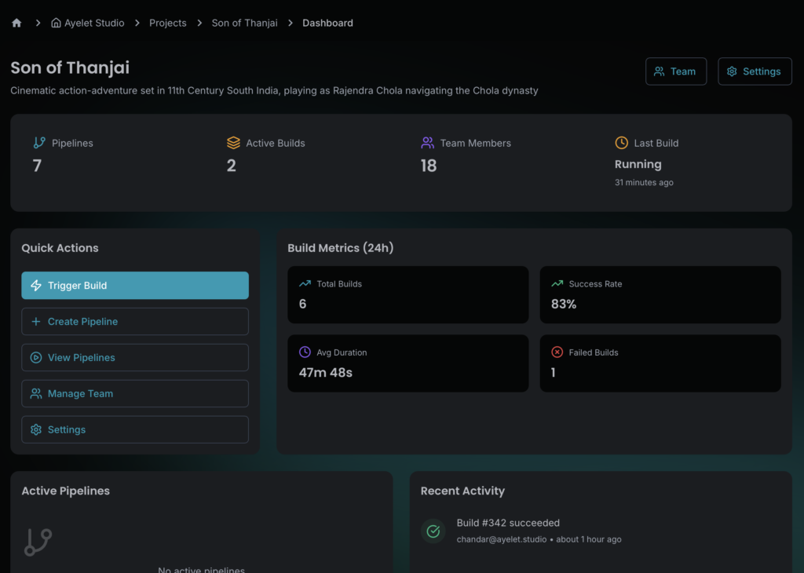The width and height of the screenshot is (804, 573).
Task: Open the Total Builds metric card
Action: (407, 294)
